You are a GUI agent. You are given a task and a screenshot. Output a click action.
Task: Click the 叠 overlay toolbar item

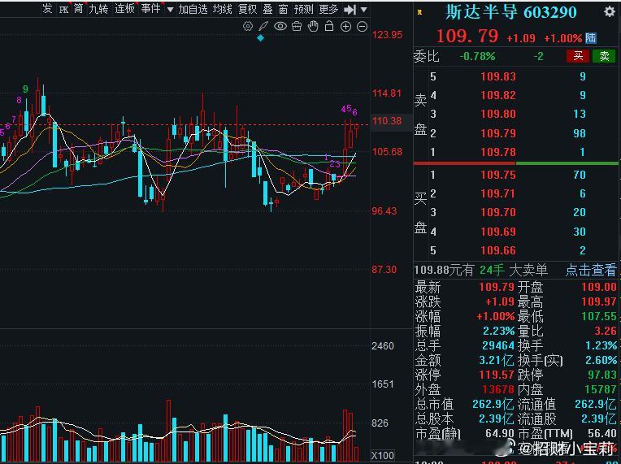pos(268,9)
